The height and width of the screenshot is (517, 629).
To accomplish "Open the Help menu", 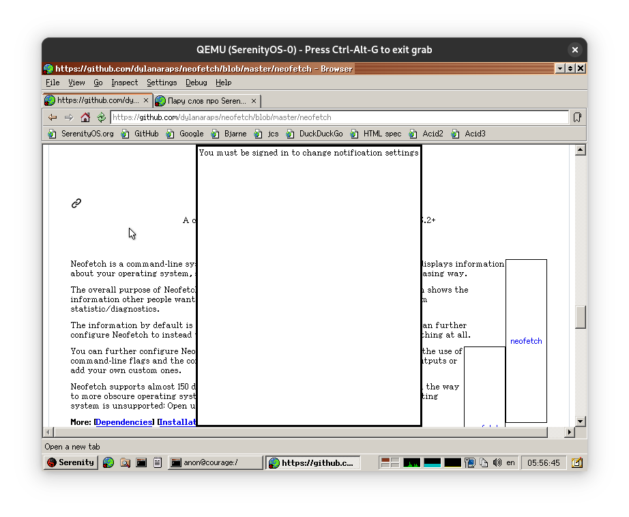I will coord(224,83).
